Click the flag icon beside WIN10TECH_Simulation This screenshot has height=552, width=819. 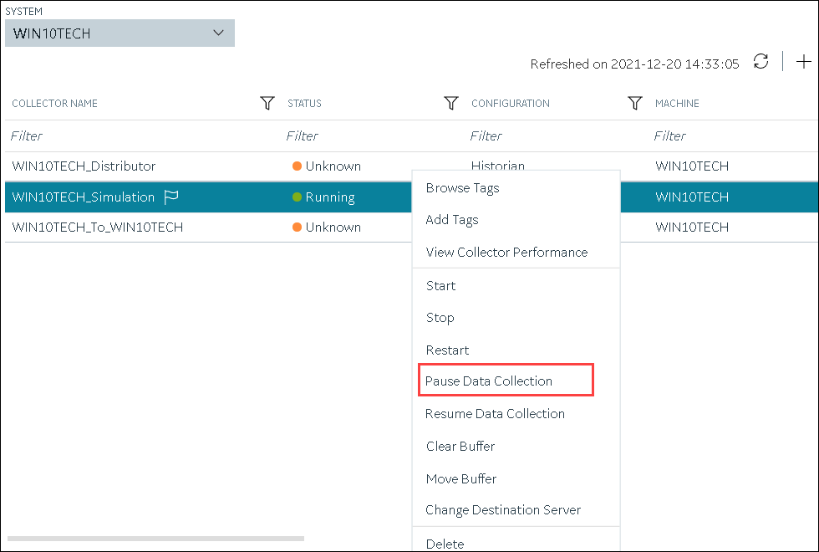click(x=171, y=197)
